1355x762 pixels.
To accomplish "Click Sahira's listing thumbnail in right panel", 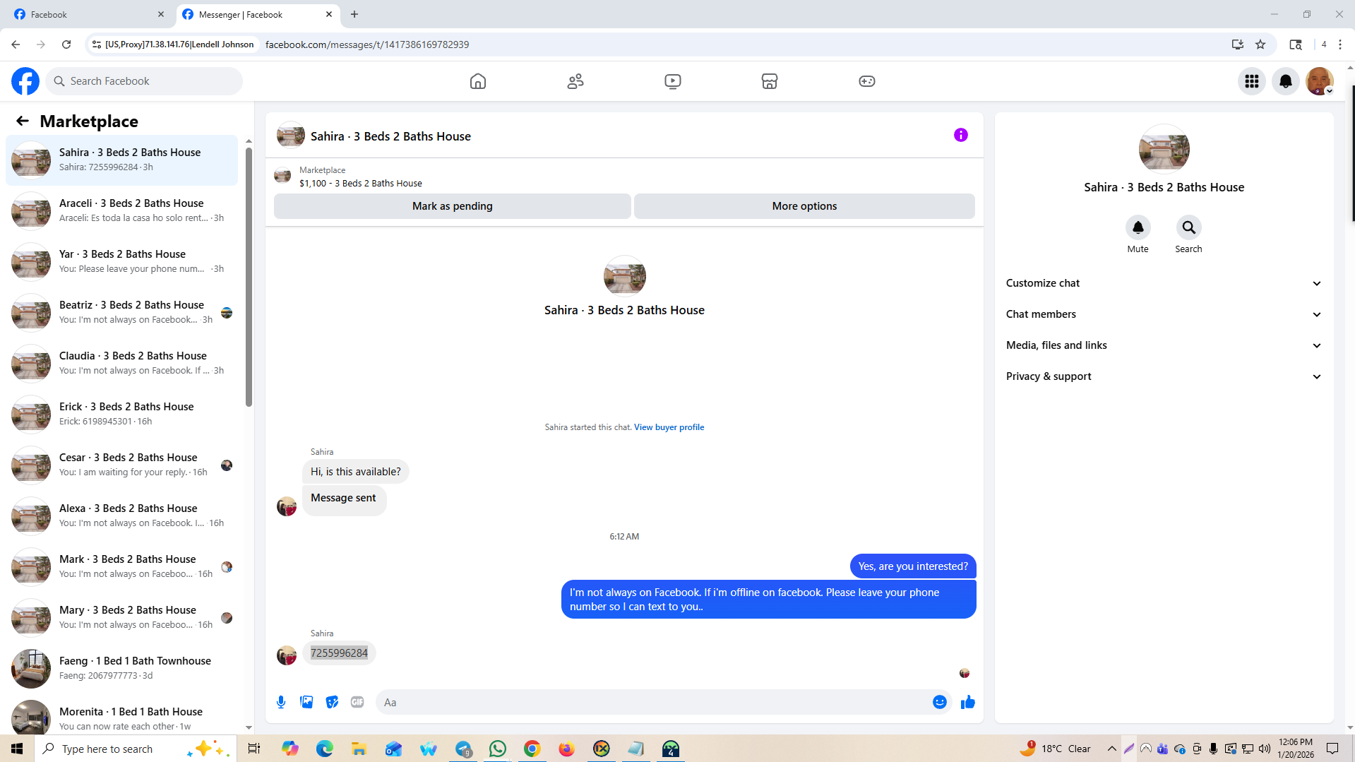I will [1164, 150].
